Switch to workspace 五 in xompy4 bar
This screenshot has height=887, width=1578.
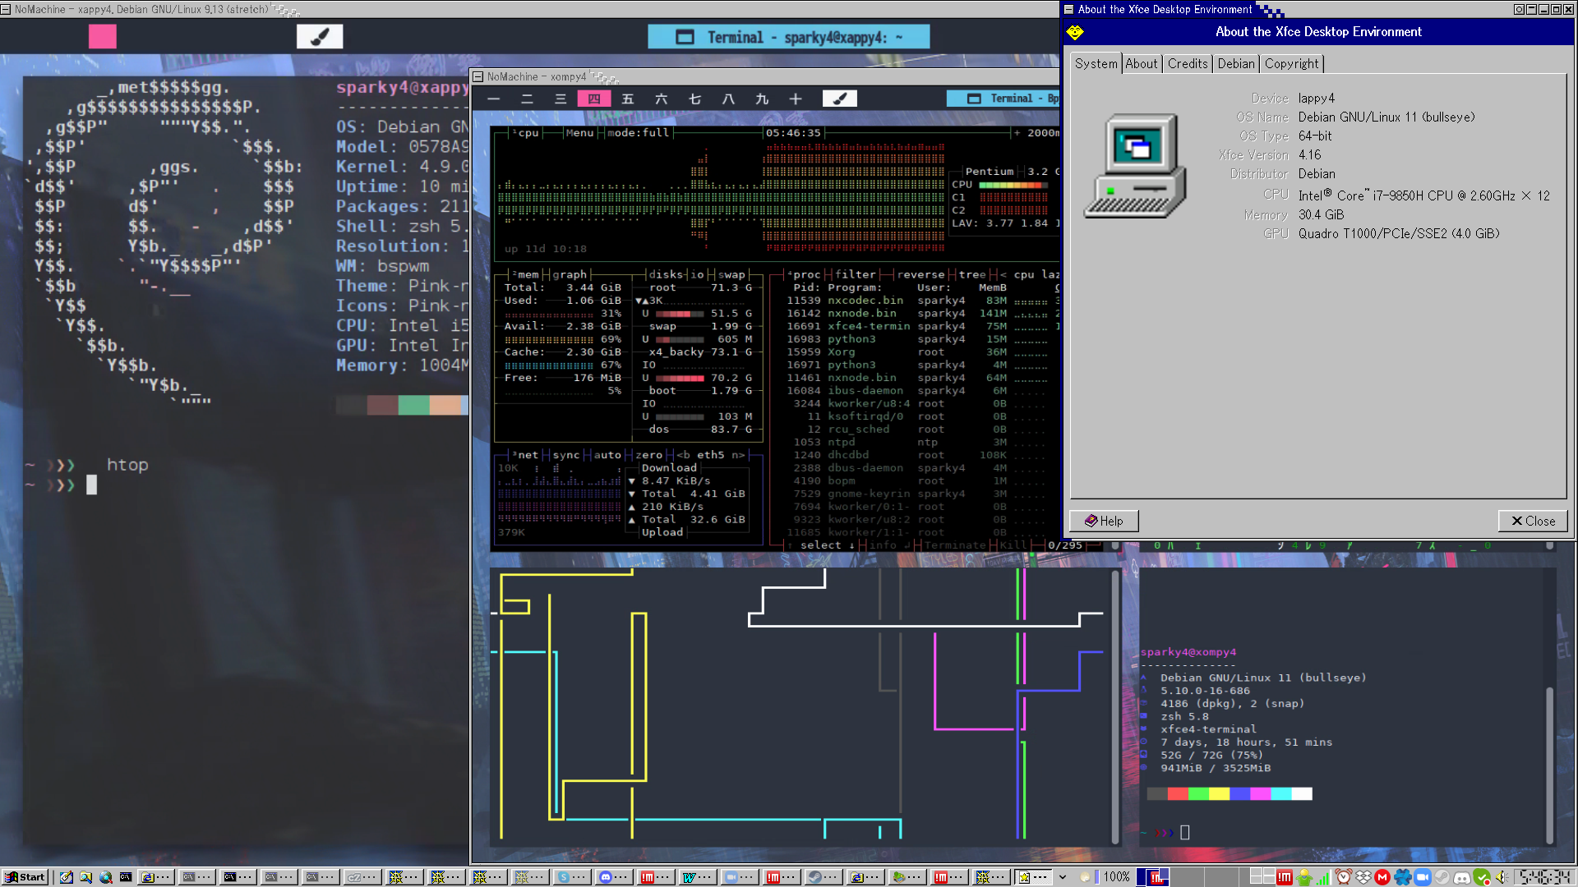tap(627, 99)
